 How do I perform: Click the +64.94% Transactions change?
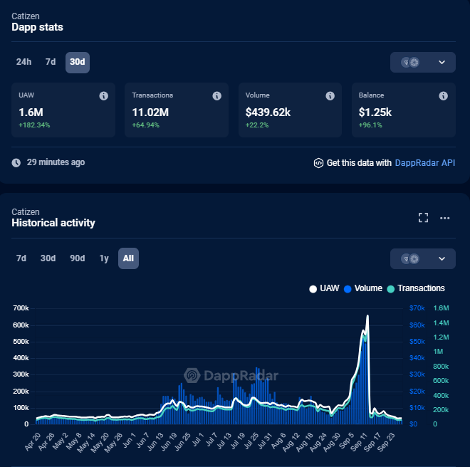tap(145, 125)
